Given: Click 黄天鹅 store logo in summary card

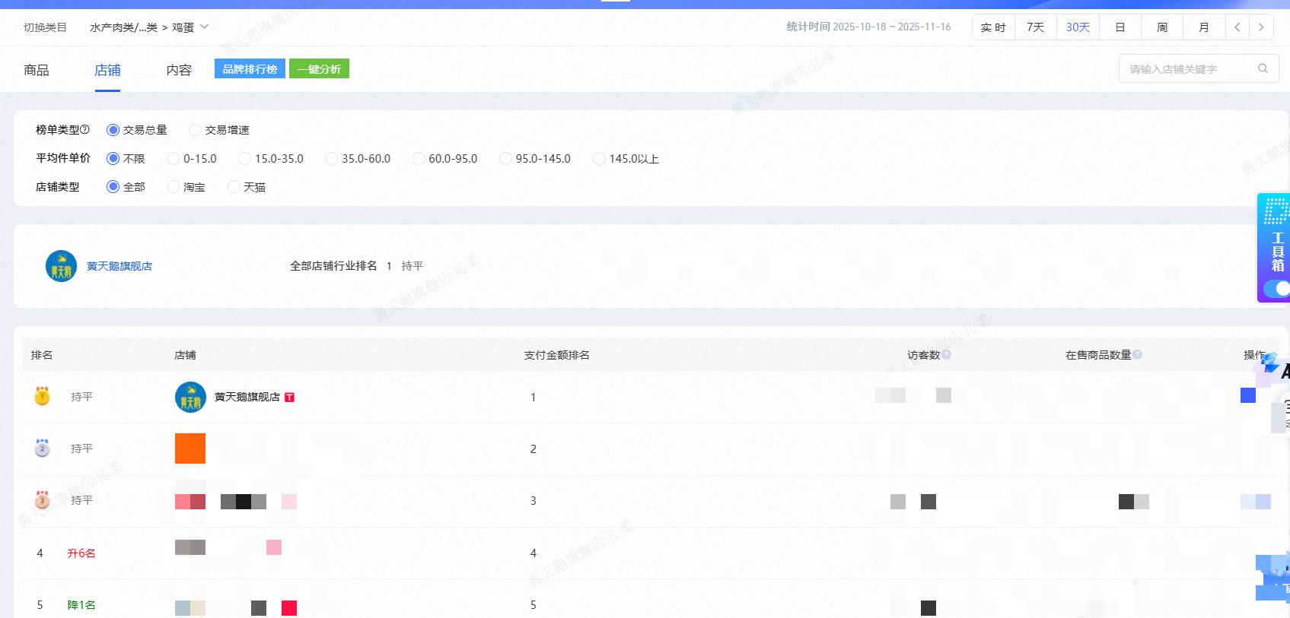Looking at the screenshot, I should point(61,266).
